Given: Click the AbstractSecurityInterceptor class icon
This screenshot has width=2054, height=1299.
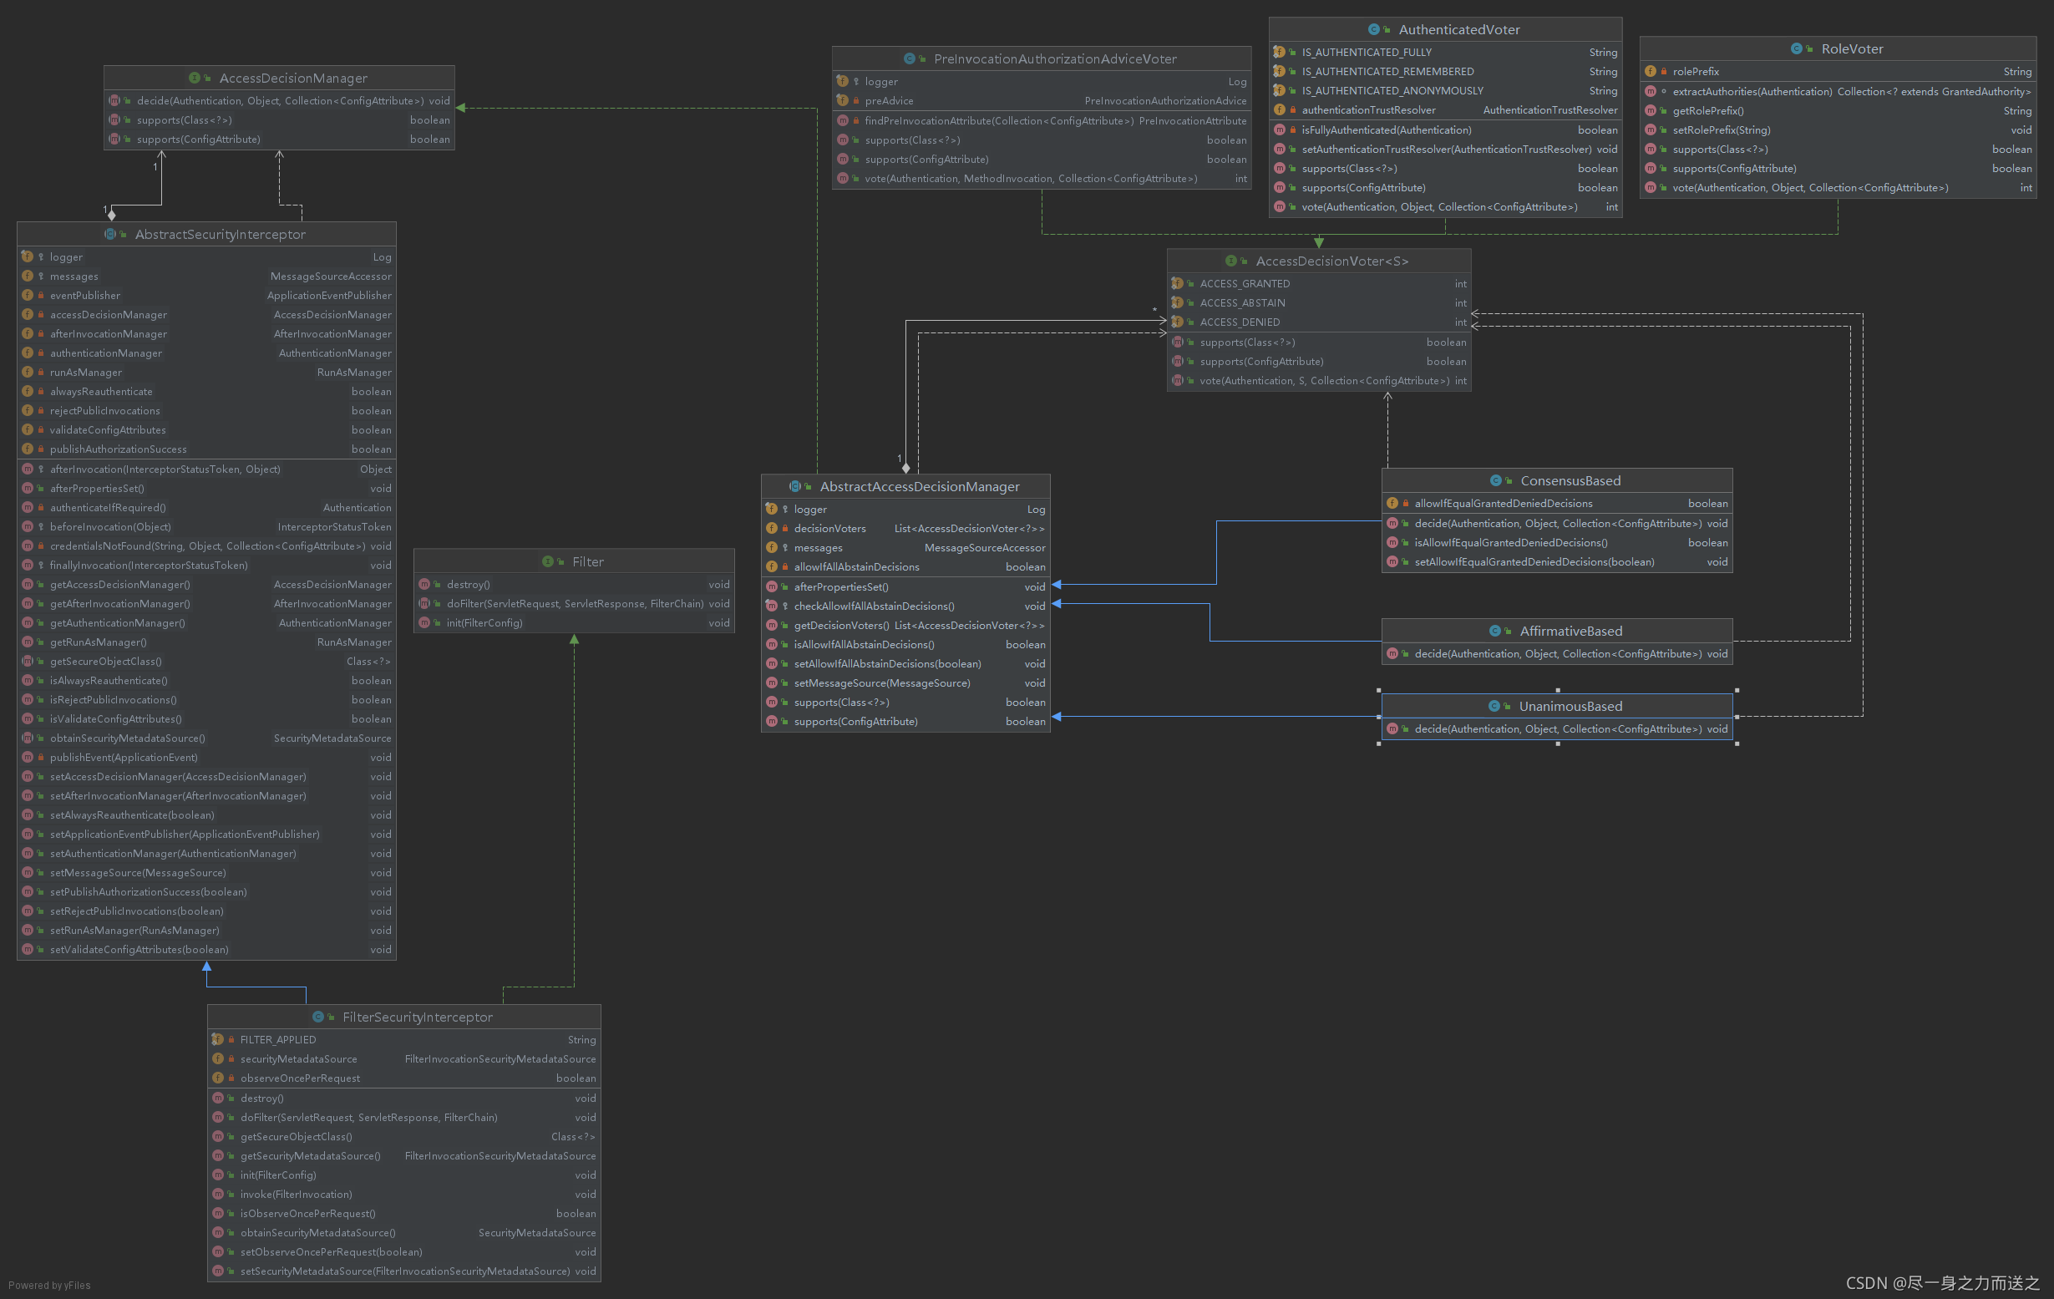Looking at the screenshot, I should [x=110, y=234].
